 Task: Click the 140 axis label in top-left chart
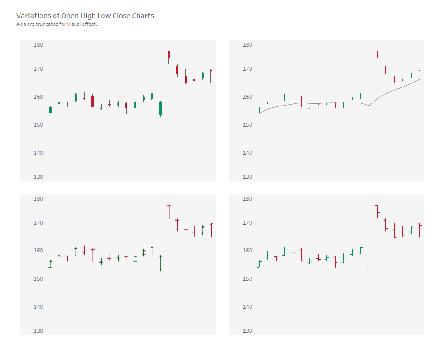click(38, 153)
